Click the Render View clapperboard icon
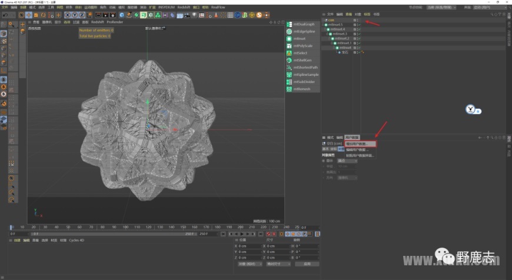The image size is (512, 280). tap(98, 15)
